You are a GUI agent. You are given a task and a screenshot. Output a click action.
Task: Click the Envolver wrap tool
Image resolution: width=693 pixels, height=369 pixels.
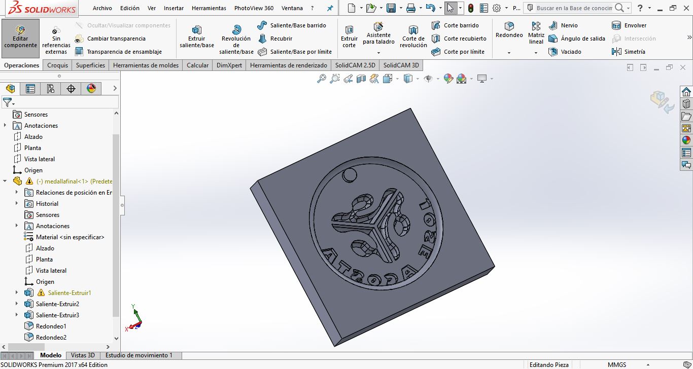[x=629, y=25]
